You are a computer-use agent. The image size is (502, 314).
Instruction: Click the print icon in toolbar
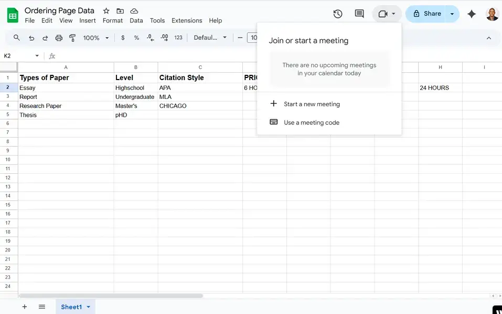tap(59, 38)
